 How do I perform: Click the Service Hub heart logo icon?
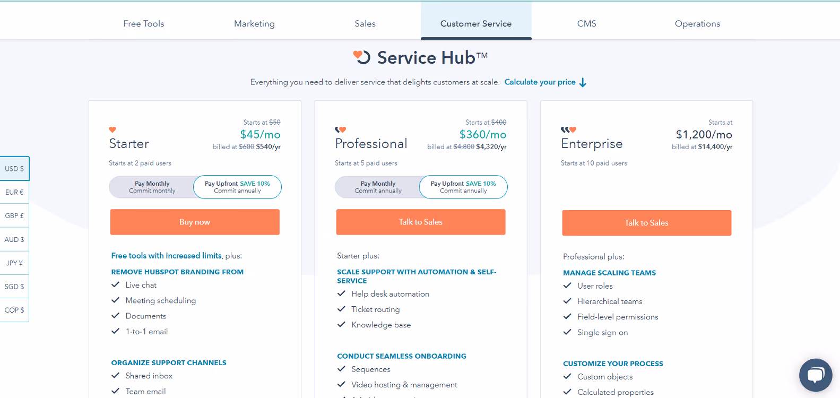point(362,57)
